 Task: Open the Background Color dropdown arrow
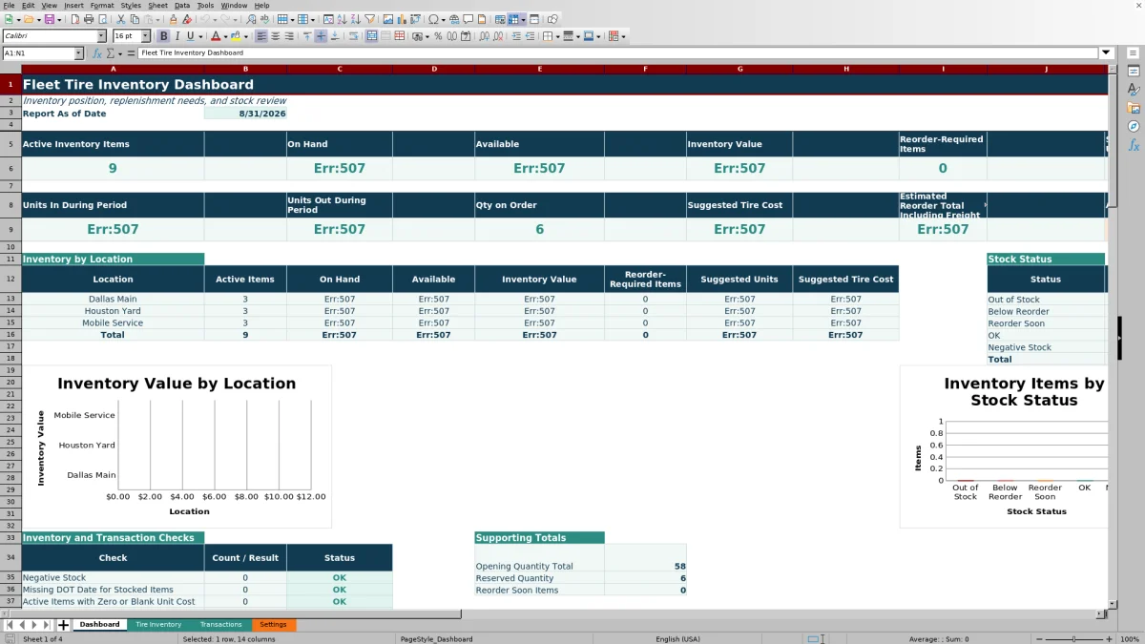click(x=245, y=36)
